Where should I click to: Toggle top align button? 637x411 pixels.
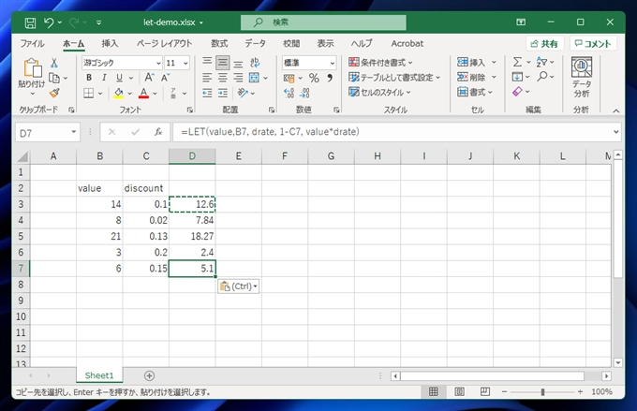tap(207, 62)
